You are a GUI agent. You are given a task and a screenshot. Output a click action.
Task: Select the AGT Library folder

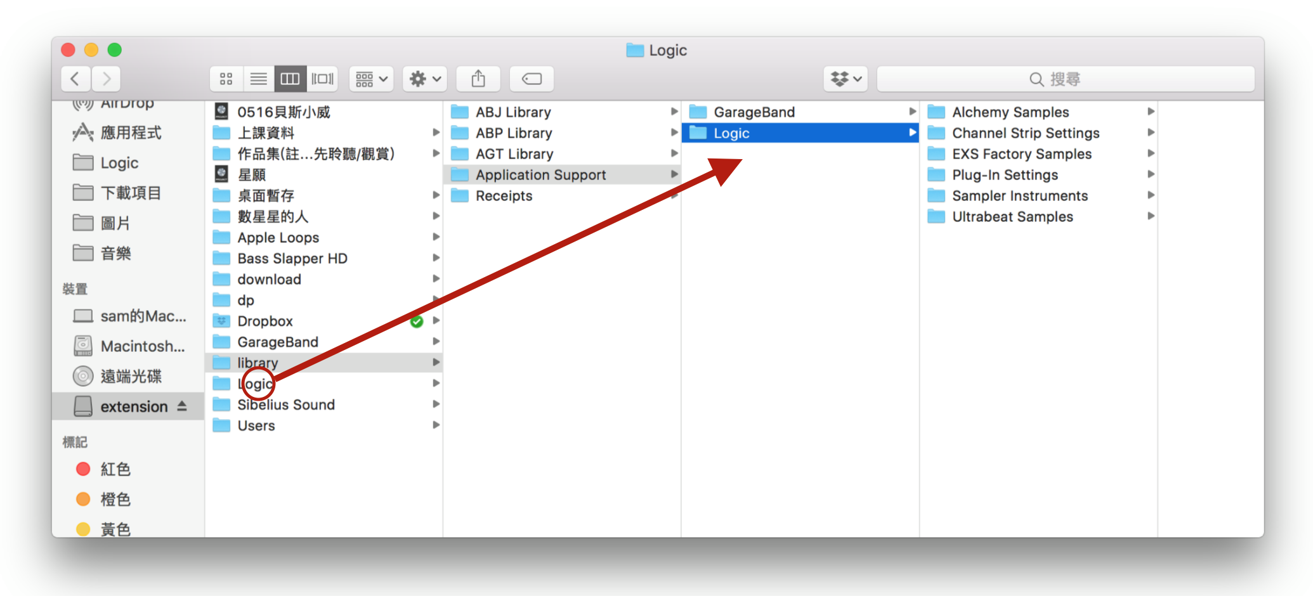[514, 154]
